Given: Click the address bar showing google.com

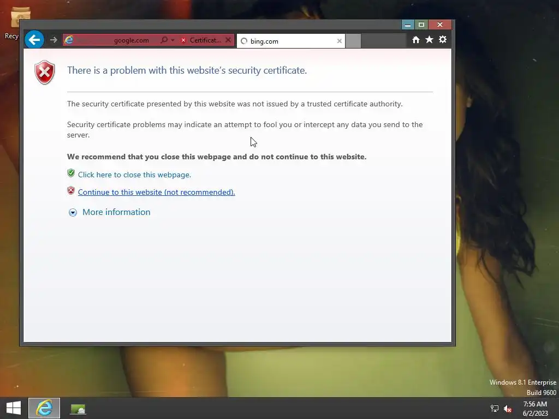Looking at the screenshot, I should [111, 40].
